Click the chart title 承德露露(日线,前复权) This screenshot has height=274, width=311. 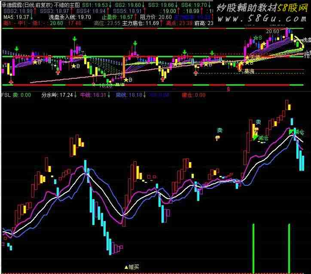(x=27, y=5)
